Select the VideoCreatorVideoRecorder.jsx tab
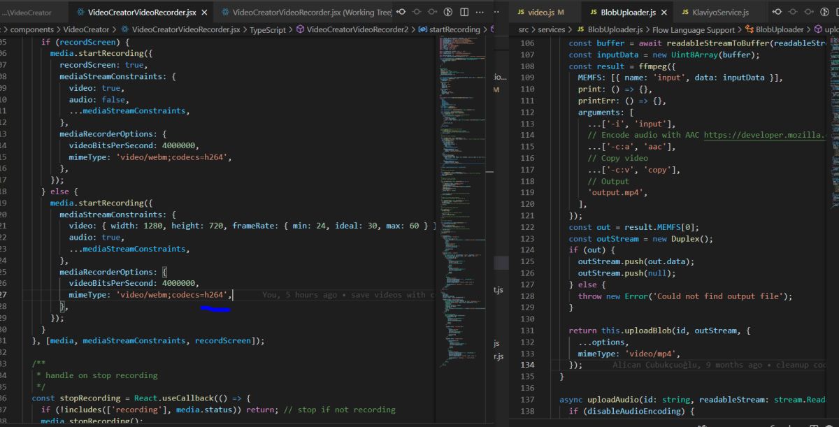Image resolution: width=839 pixels, height=427 pixels. point(141,13)
